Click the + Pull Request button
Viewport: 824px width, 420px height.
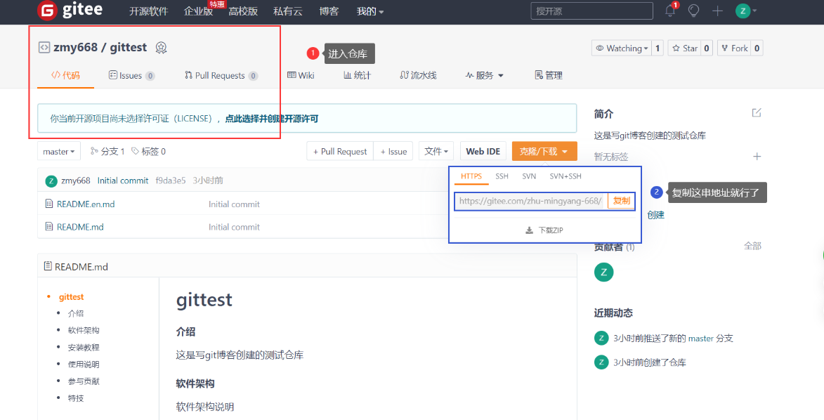click(340, 152)
